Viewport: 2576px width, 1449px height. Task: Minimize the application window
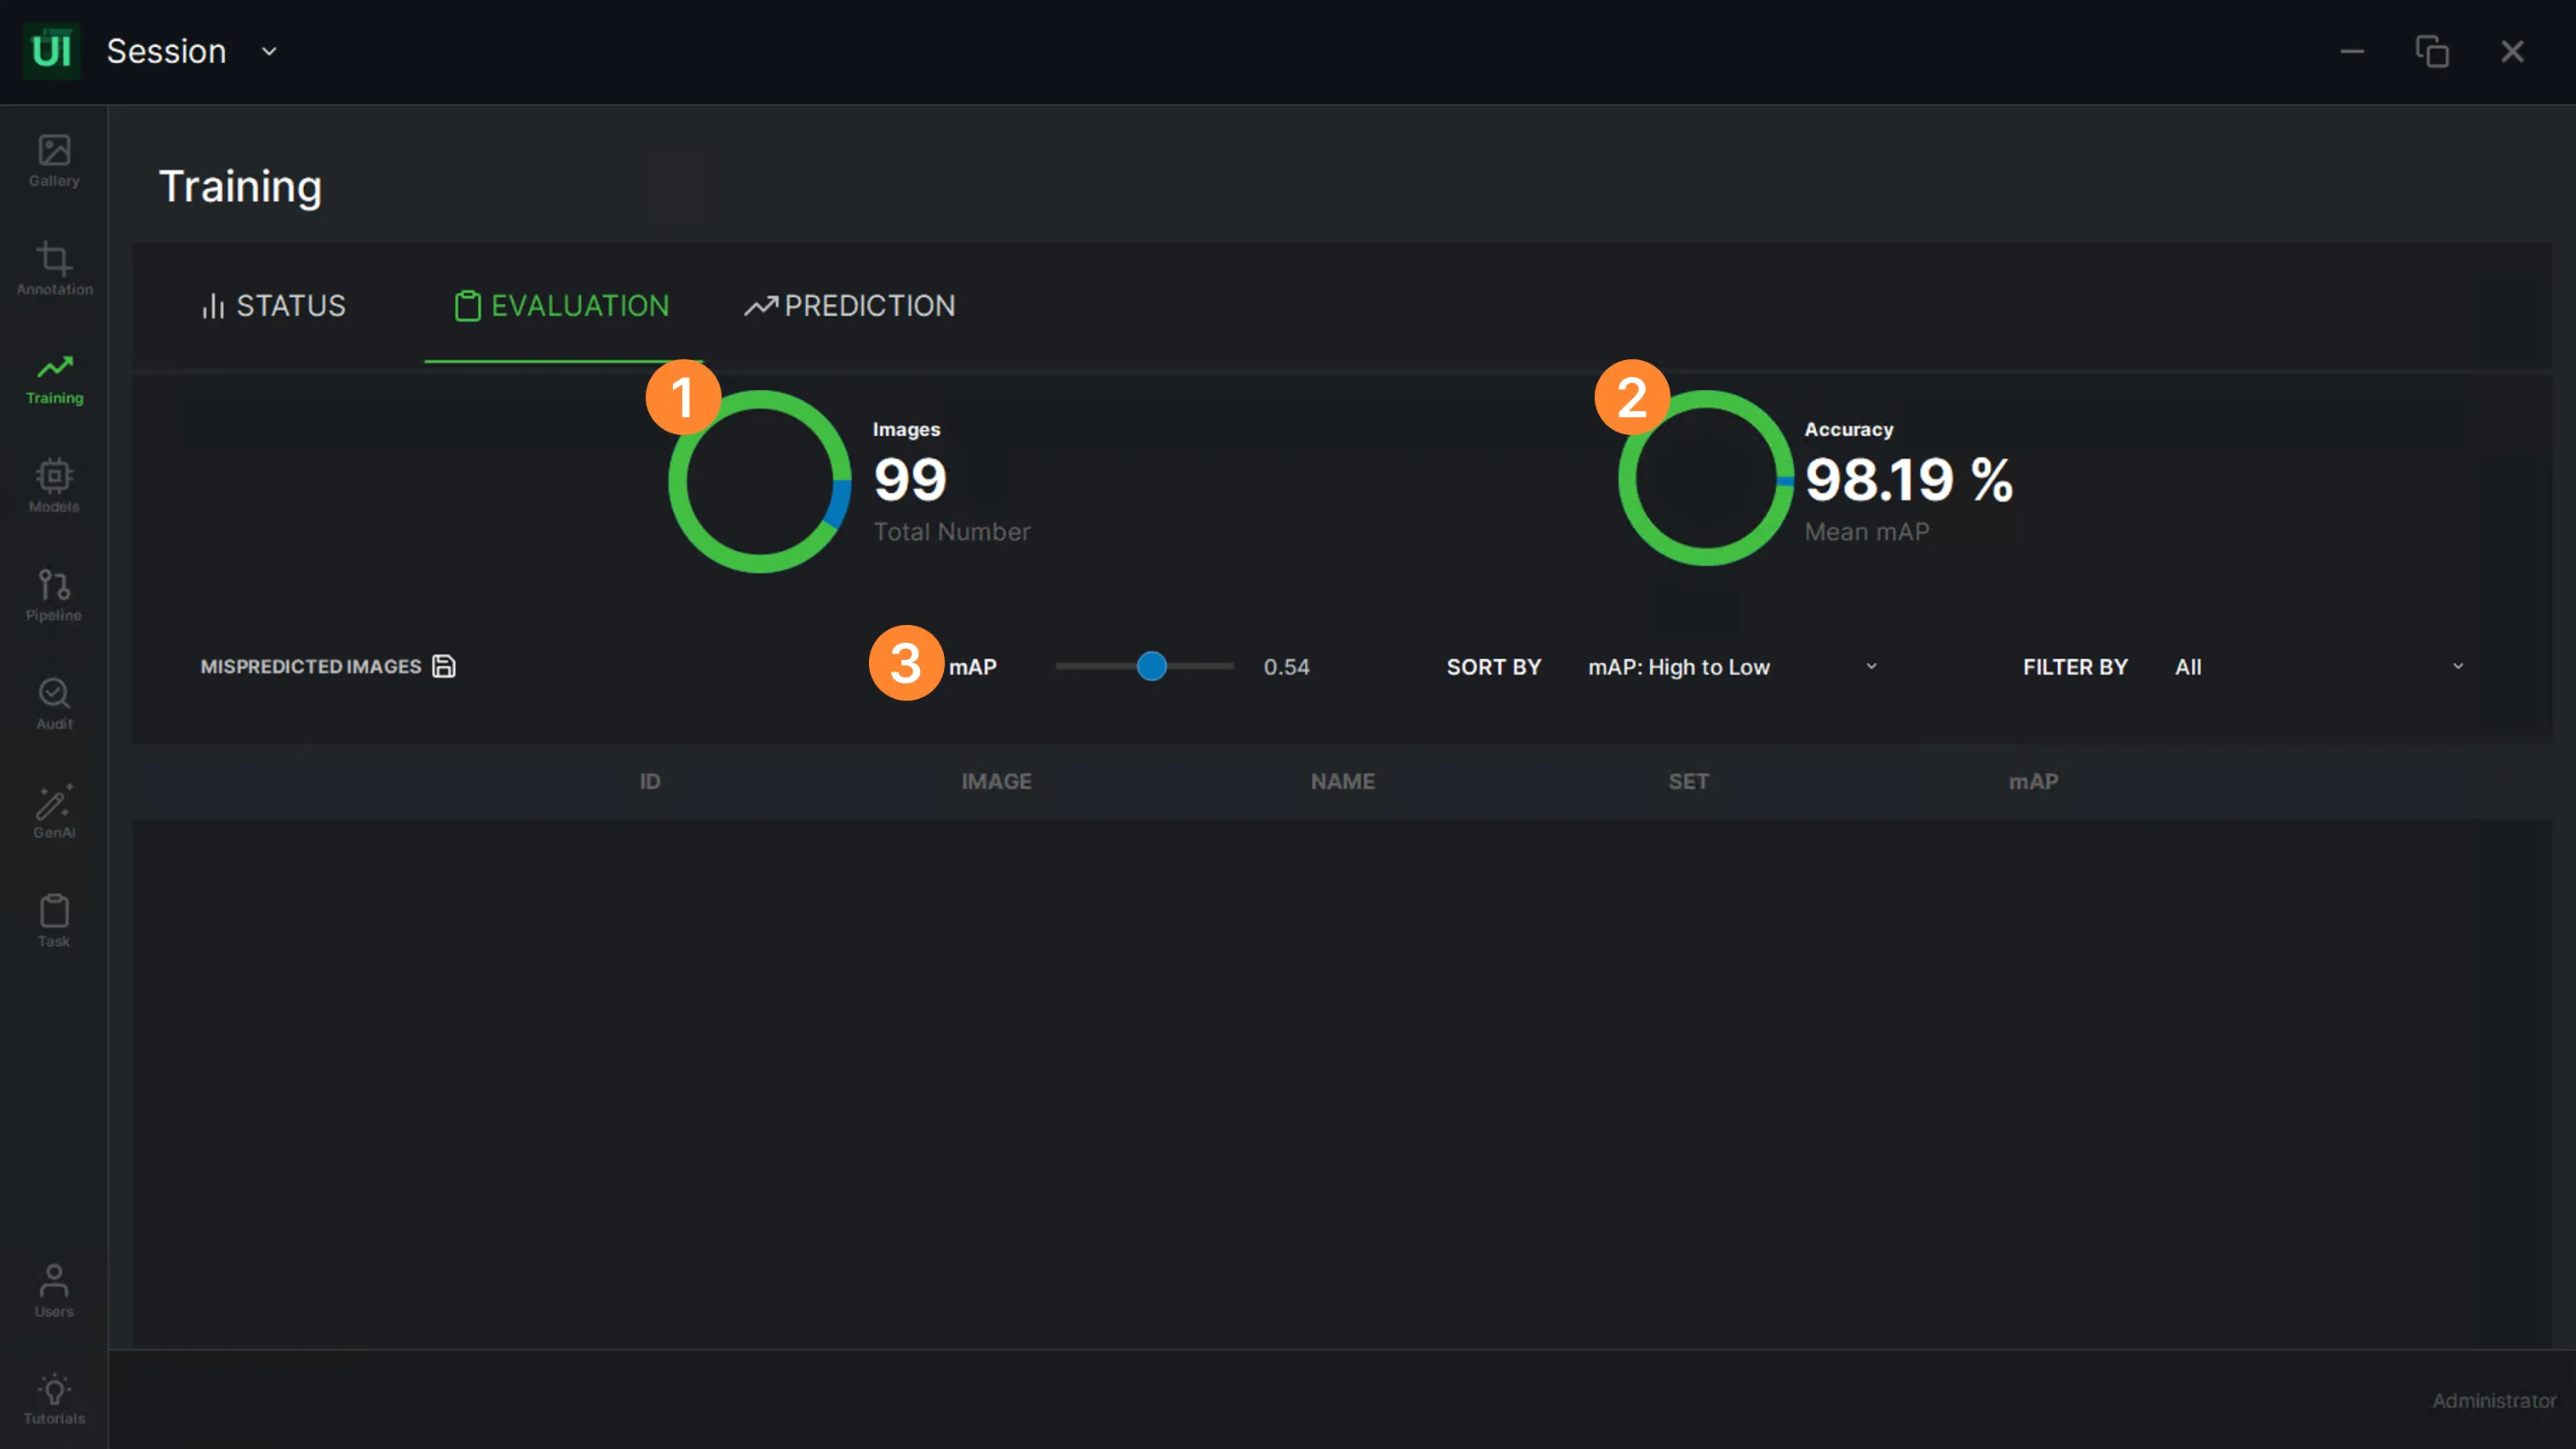click(2352, 51)
